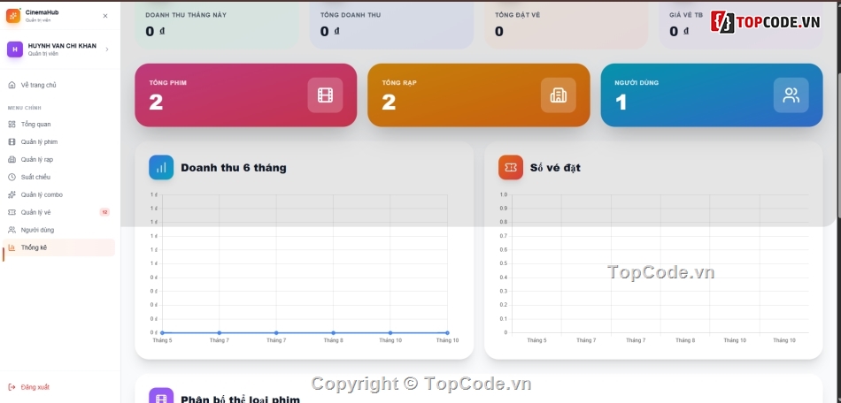Click Đăng xuất to log out

coord(35,387)
